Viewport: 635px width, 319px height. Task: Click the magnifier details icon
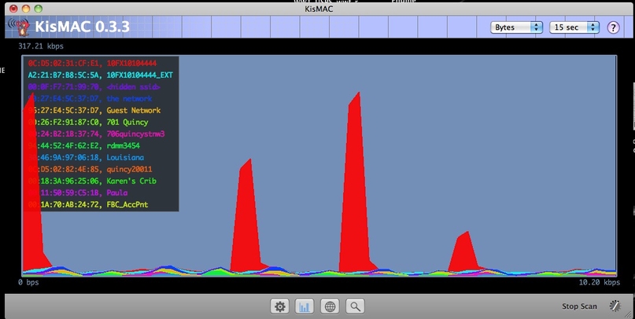[x=356, y=306]
